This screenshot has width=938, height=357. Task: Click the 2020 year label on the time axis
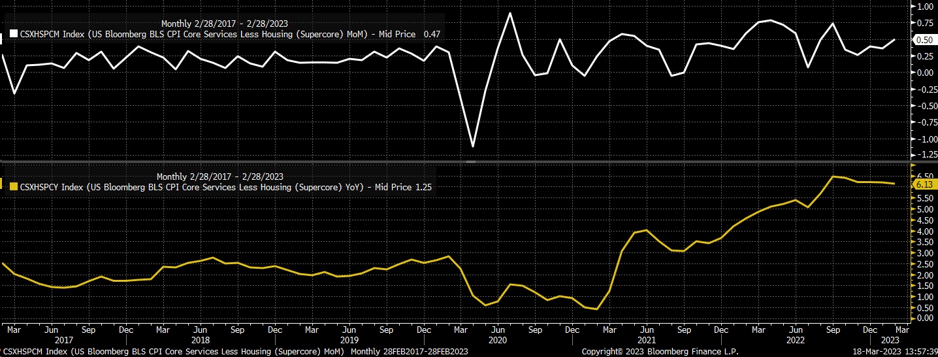498,341
